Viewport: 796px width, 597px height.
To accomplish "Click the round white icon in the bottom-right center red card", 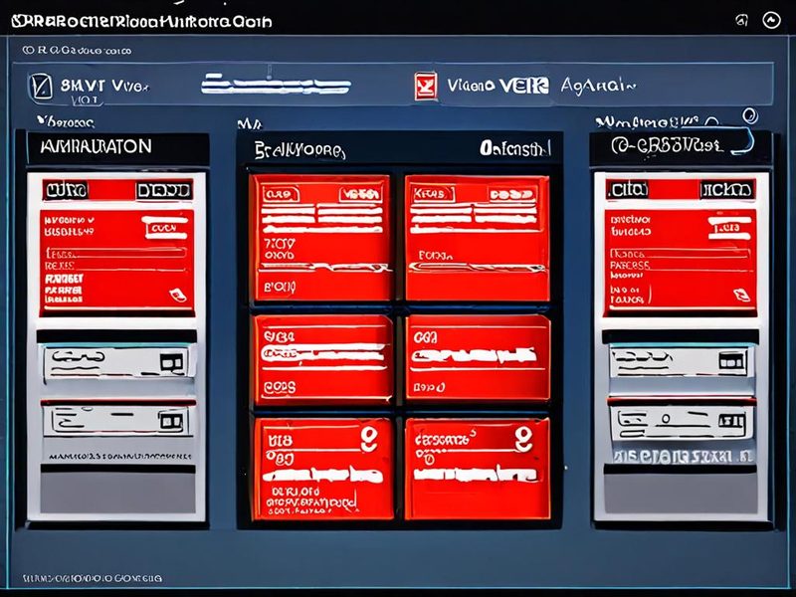I will point(523,439).
